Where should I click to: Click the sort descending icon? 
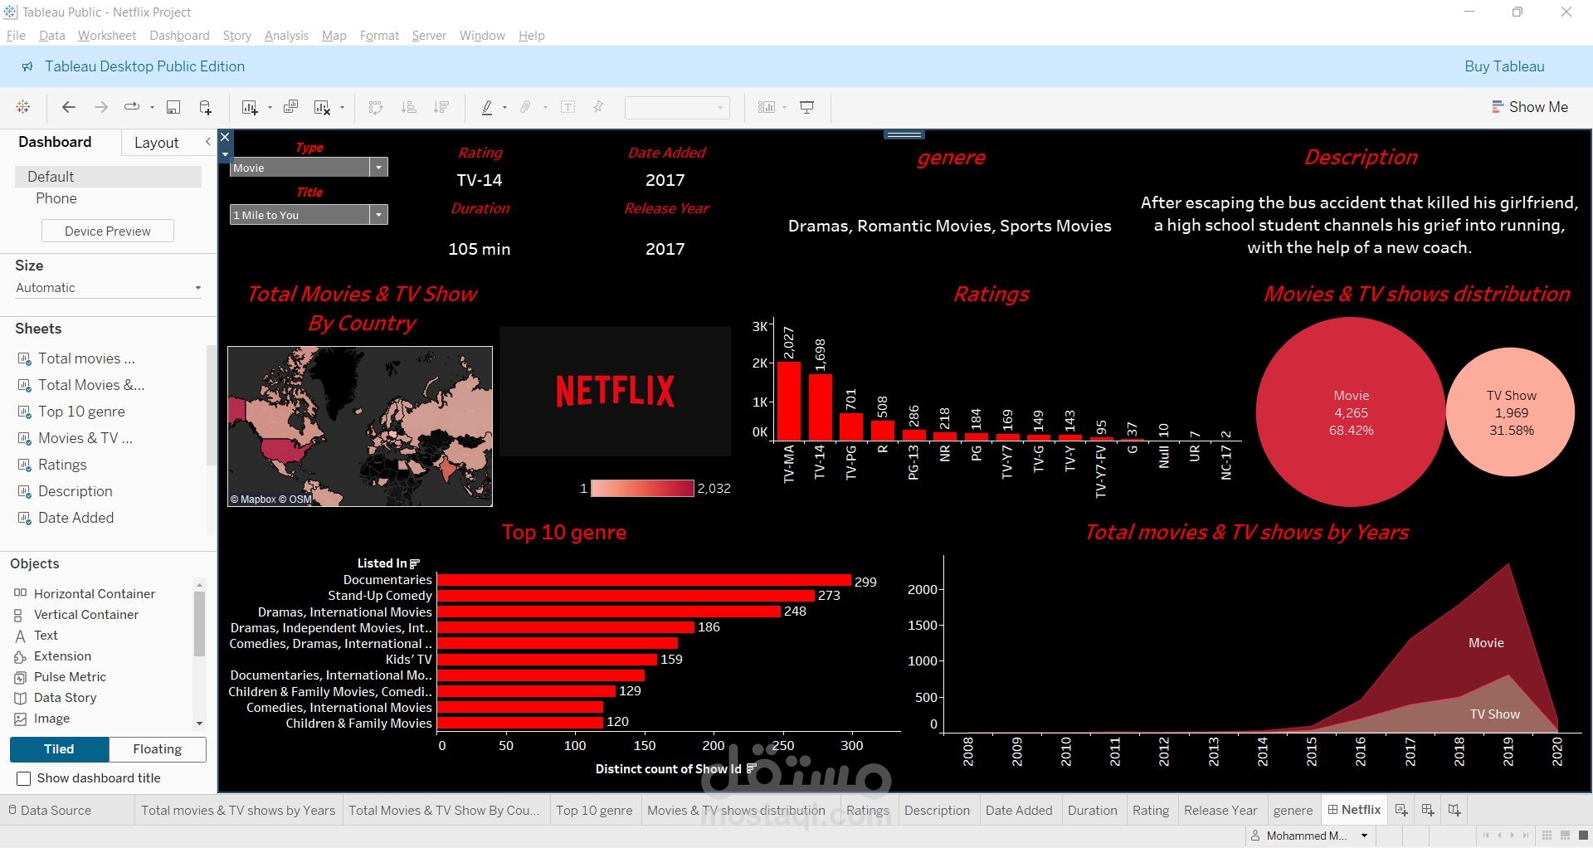(x=441, y=107)
